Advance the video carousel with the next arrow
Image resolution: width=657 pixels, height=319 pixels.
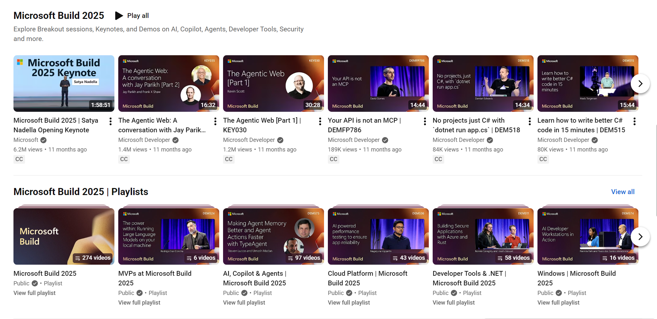[x=640, y=84]
